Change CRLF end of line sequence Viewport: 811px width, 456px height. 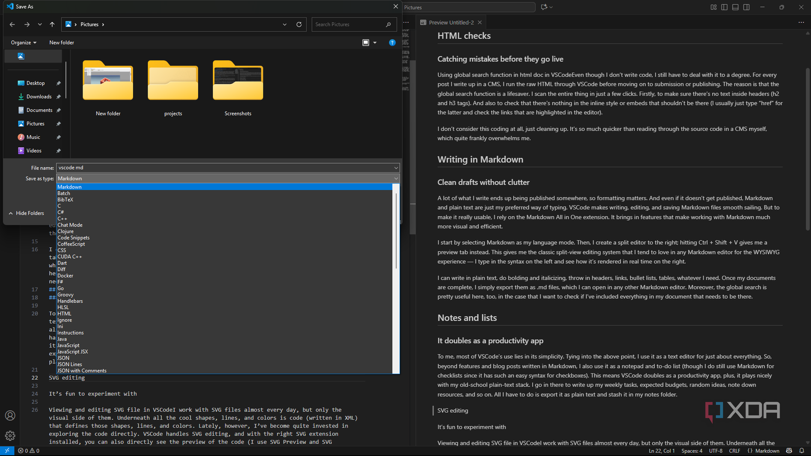(734, 451)
